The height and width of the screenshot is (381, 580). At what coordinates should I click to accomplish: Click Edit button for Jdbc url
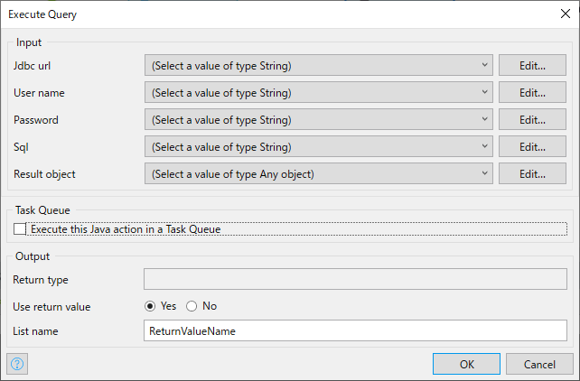click(533, 66)
